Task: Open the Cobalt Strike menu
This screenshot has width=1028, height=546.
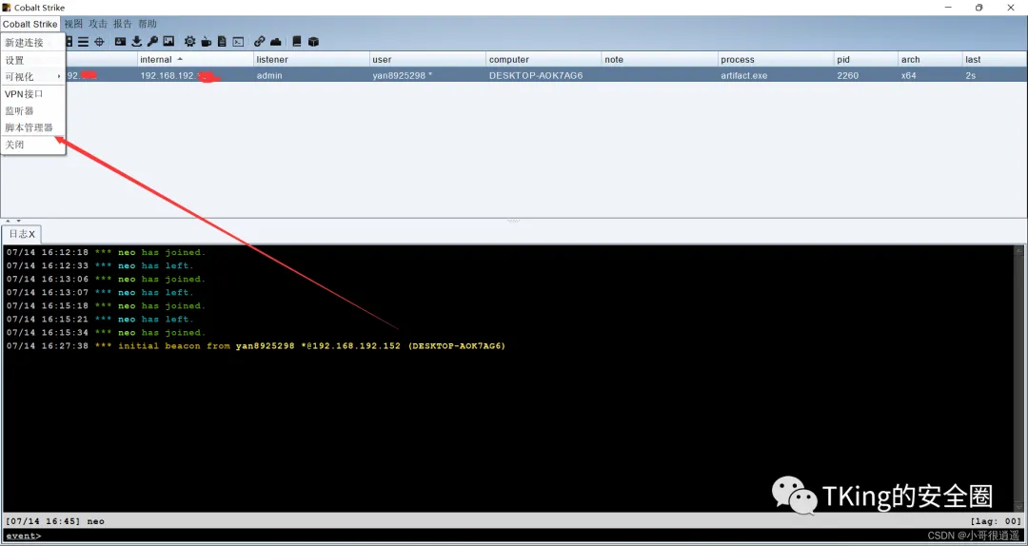Action: click(30, 24)
